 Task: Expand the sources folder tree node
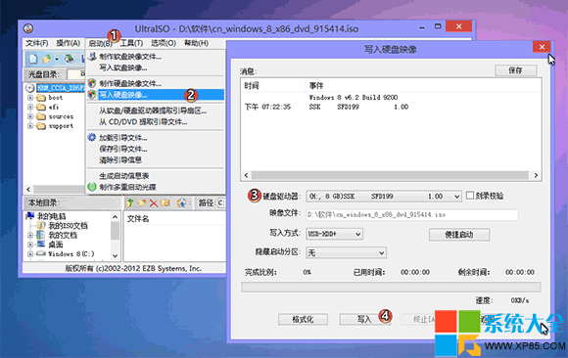click(x=30, y=116)
